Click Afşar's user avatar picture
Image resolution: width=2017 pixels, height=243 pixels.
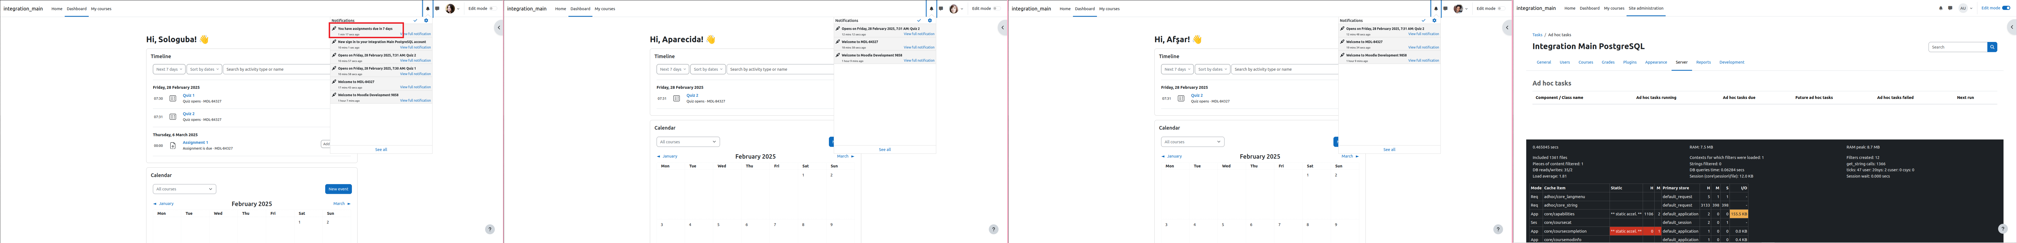(x=1458, y=9)
